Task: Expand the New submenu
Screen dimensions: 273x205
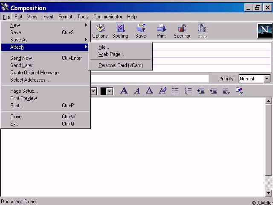Action: click(46, 25)
